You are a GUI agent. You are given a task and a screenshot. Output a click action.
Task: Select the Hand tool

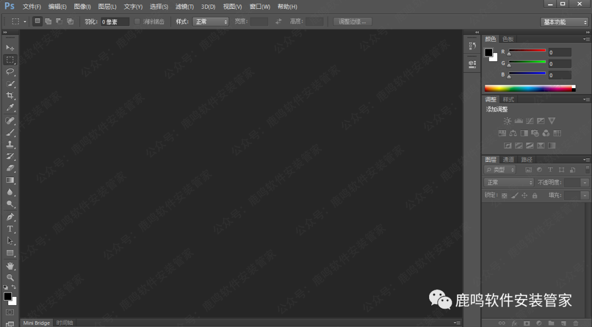[10, 266]
